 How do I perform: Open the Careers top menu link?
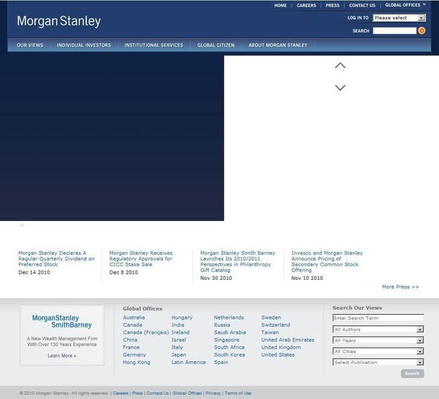(306, 5)
